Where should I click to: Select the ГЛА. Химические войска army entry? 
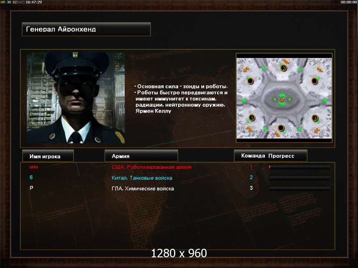143,188
